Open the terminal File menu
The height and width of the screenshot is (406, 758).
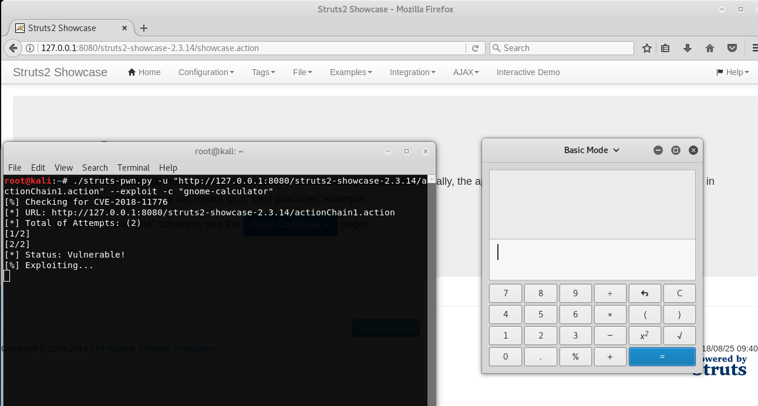[x=15, y=167]
